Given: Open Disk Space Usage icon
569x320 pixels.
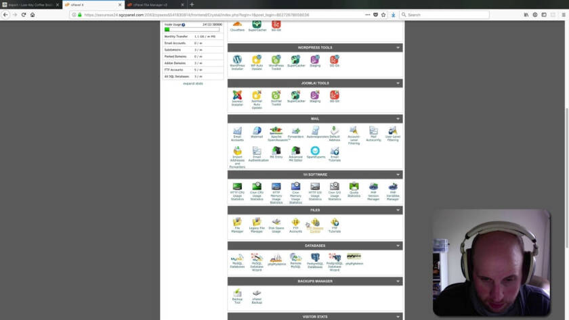Looking at the screenshot, I should click(276, 223).
